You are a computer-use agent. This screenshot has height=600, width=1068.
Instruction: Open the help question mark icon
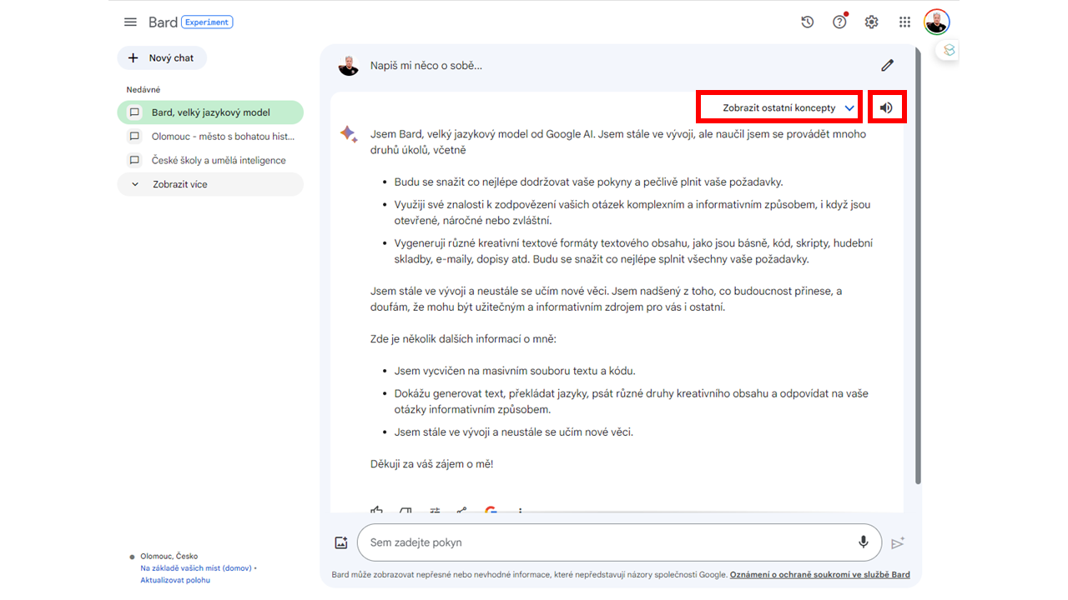tap(839, 22)
